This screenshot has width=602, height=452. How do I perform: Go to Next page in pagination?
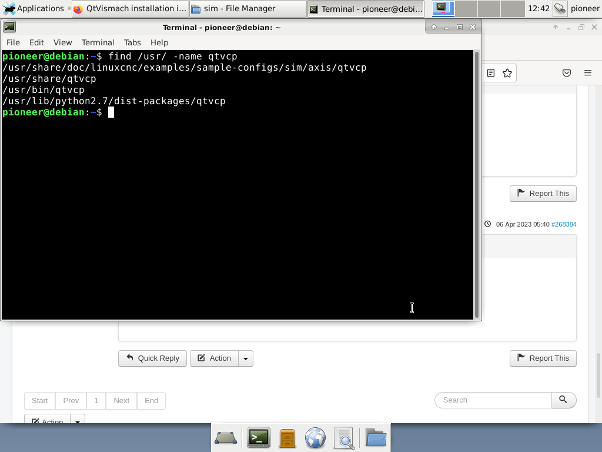121,401
